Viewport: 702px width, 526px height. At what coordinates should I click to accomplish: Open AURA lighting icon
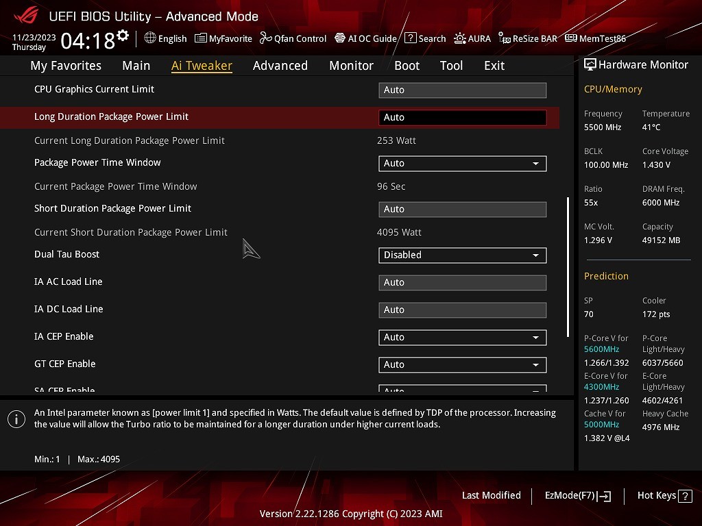[460, 38]
